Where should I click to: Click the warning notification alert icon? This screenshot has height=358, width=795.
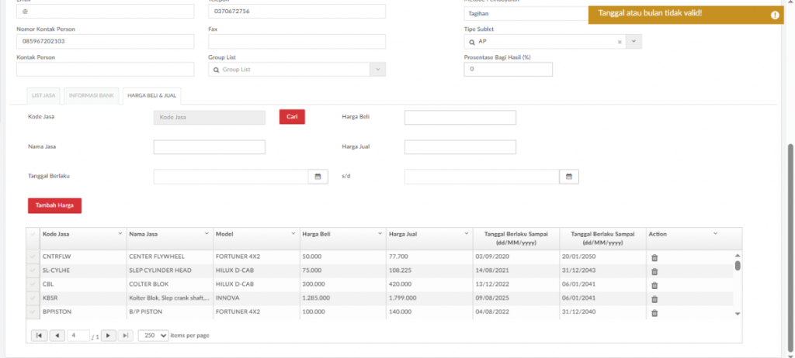pyautogui.click(x=774, y=15)
